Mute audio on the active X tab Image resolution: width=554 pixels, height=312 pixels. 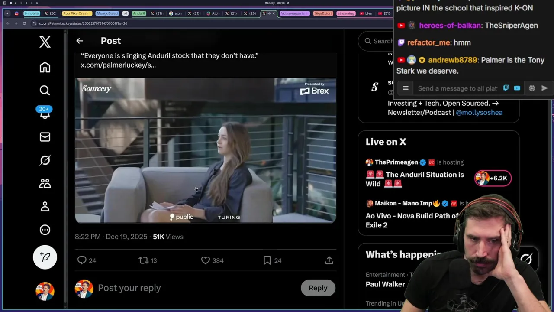pyautogui.click(x=269, y=13)
